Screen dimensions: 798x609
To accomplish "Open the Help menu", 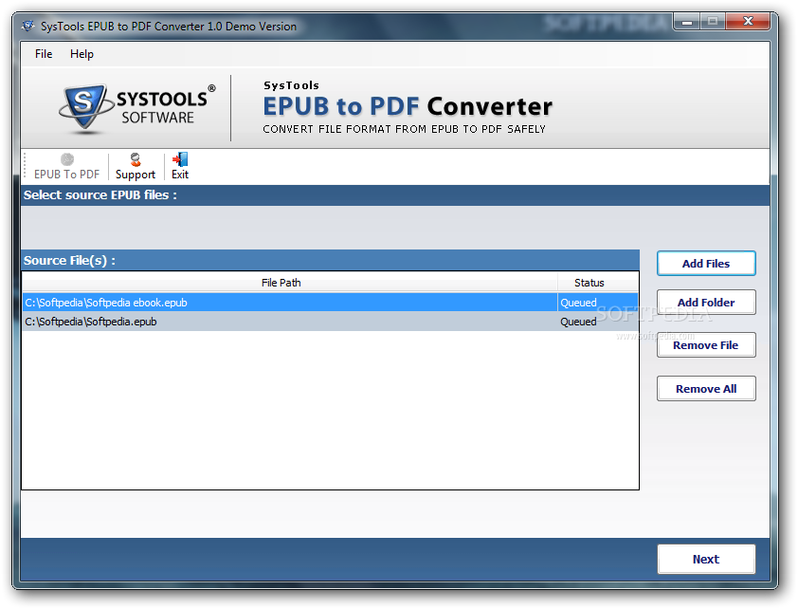I will tap(82, 54).
